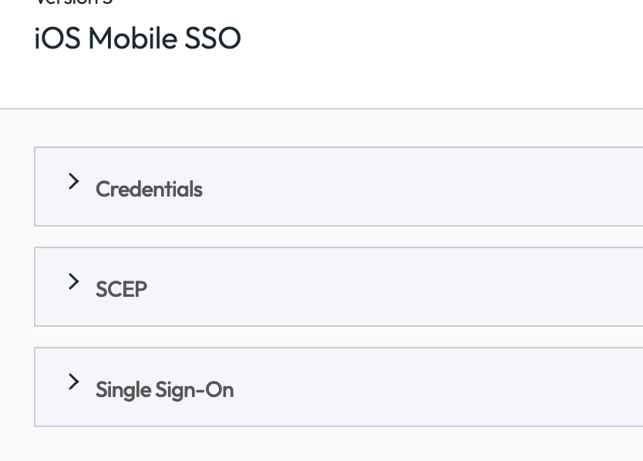Click the "iOS Mobile SSO" page title

(137, 39)
